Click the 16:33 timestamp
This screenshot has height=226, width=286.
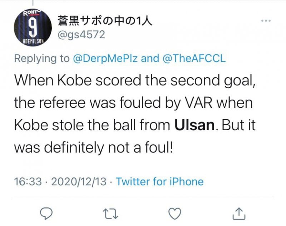(x=27, y=181)
